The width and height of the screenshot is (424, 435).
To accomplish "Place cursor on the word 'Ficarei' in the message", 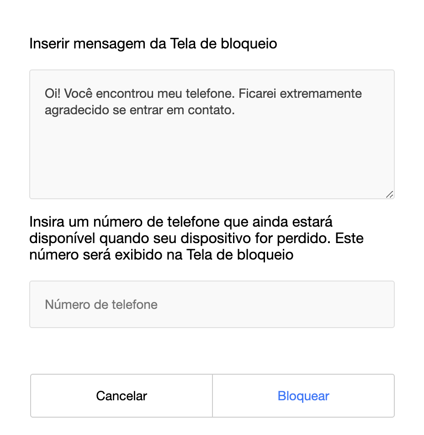I will [x=257, y=94].
